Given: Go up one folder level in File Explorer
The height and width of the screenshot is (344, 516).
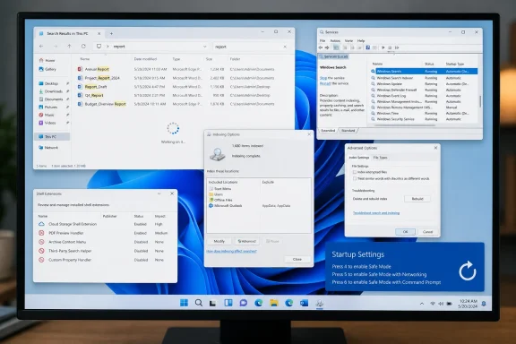Looking at the screenshot, I should pyautogui.click(x=69, y=47).
